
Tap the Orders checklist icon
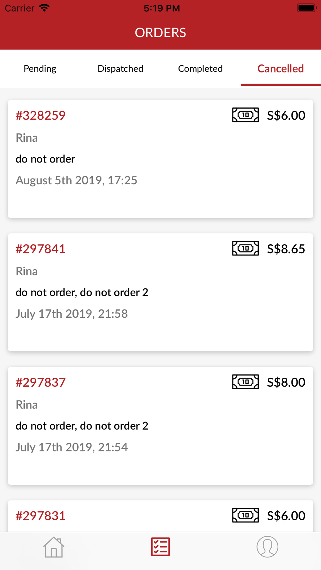pyautogui.click(x=160, y=547)
